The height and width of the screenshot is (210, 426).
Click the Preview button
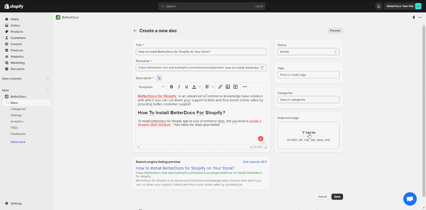335,31
